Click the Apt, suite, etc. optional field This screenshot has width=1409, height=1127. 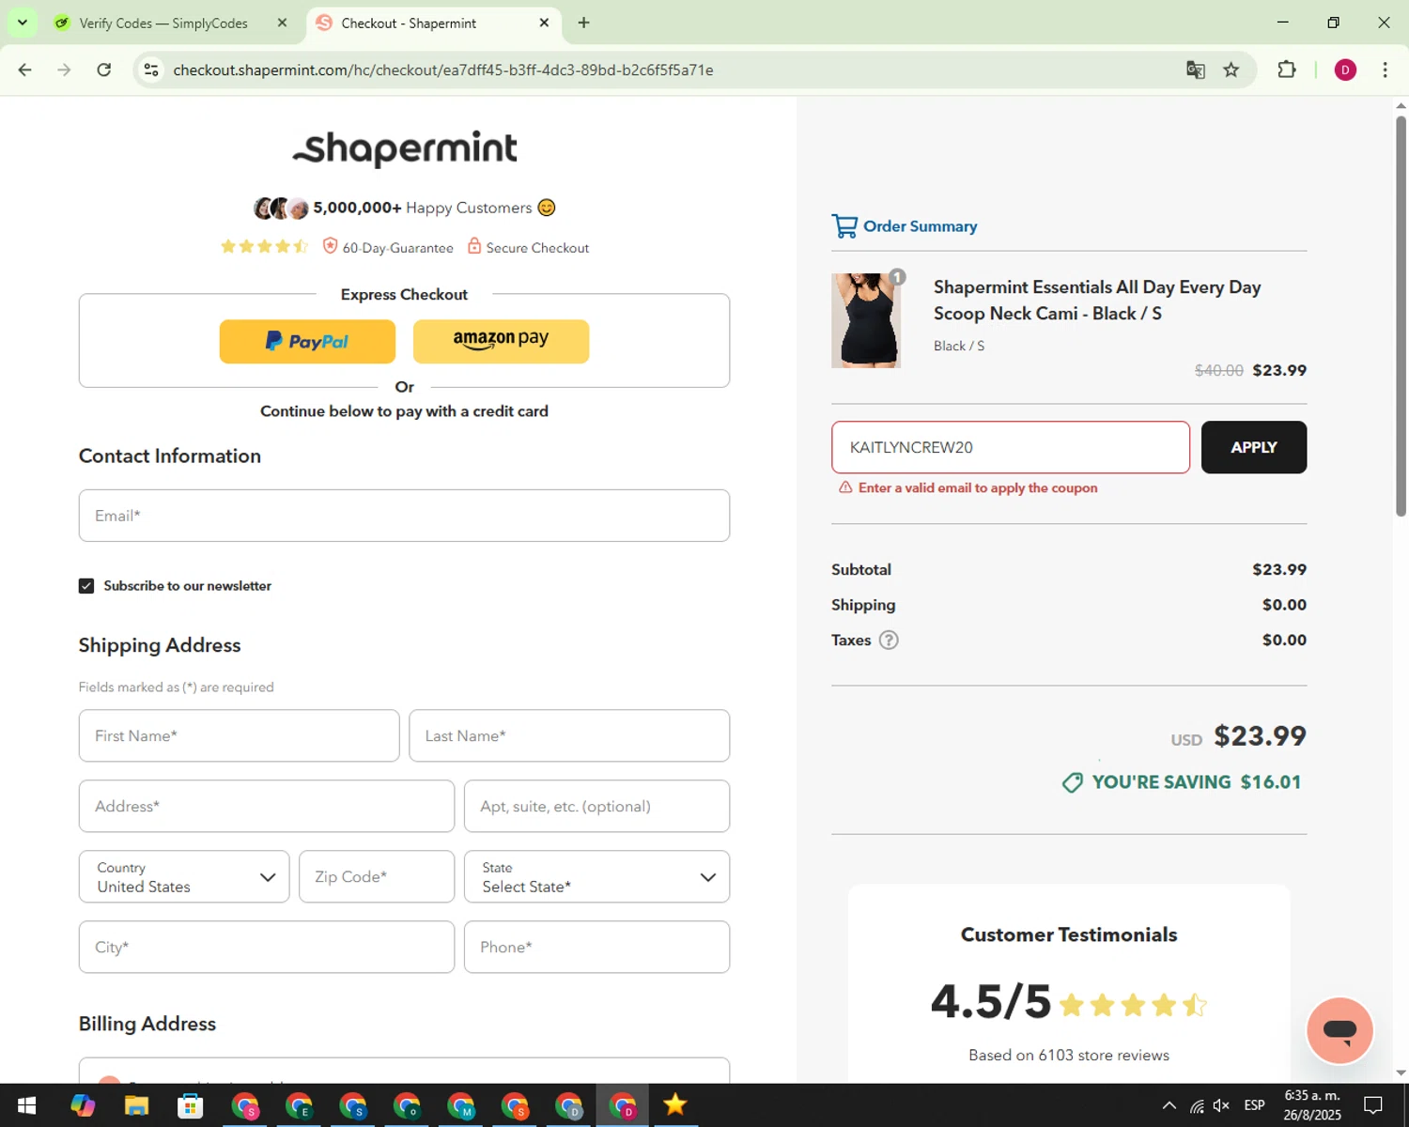coord(596,806)
